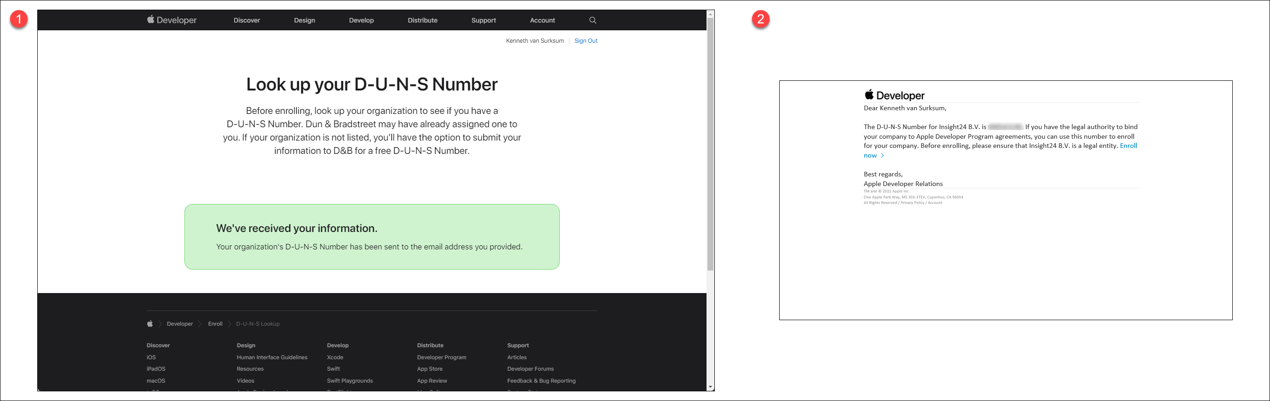Open the search magnifier icon
This screenshot has height=401, width=1270.
coord(592,20)
